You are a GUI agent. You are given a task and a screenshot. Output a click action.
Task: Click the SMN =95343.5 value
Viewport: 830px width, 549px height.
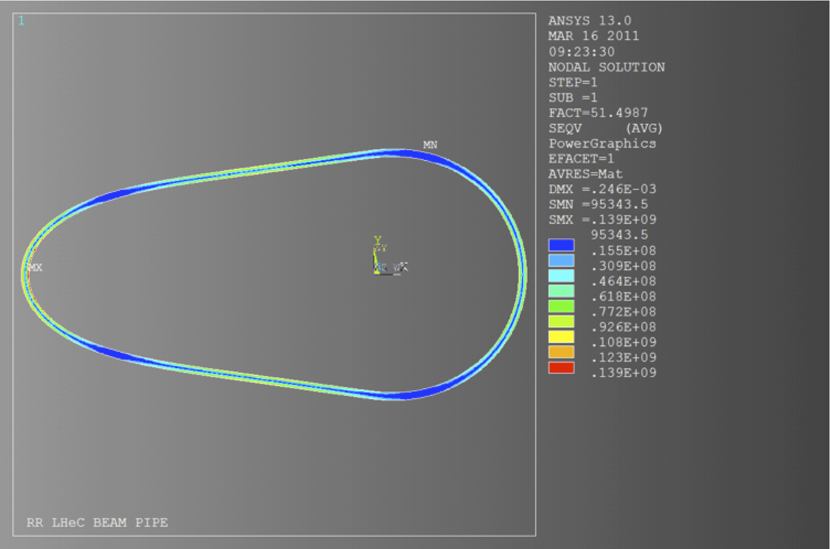pos(597,205)
